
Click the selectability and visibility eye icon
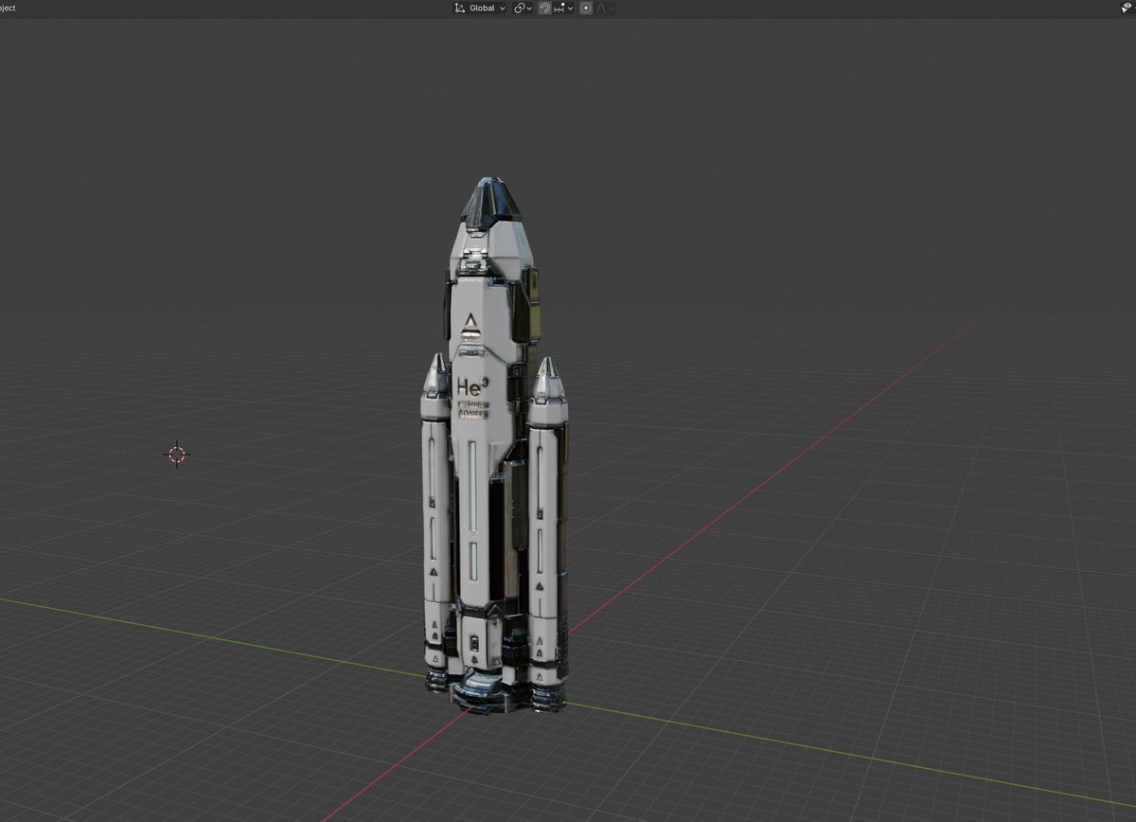(1127, 8)
